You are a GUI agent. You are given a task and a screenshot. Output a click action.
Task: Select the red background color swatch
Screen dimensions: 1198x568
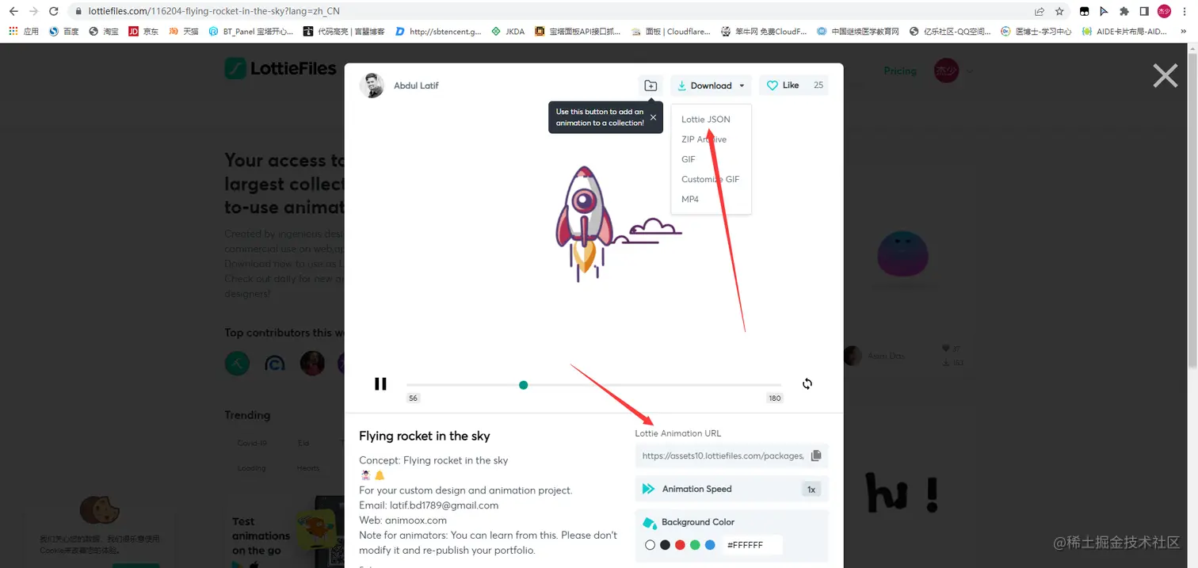pyautogui.click(x=680, y=545)
